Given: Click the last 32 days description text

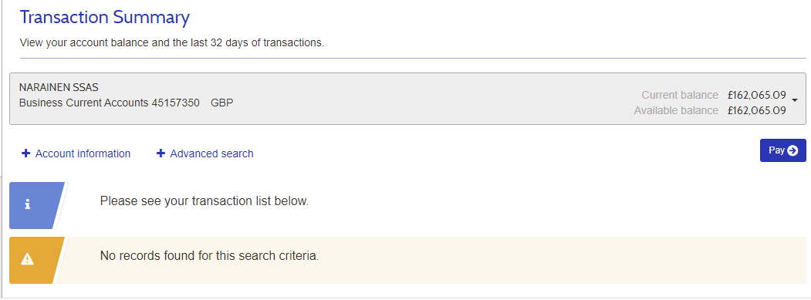Looking at the screenshot, I should point(172,43).
